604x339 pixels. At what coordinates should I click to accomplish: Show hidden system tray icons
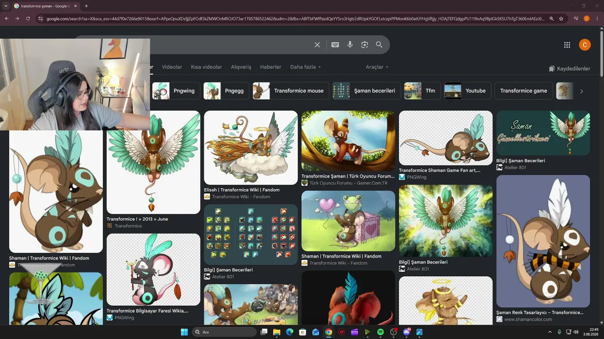(x=550, y=332)
